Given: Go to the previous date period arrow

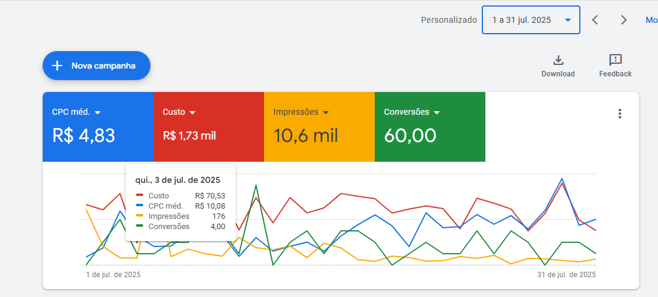Looking at the screenshot, I should click(x=595, y=20).
